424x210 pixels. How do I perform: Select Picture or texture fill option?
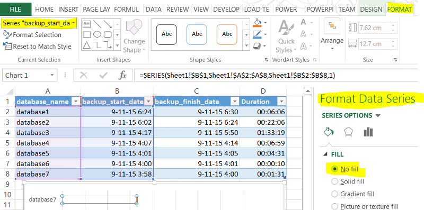point(335,206)
